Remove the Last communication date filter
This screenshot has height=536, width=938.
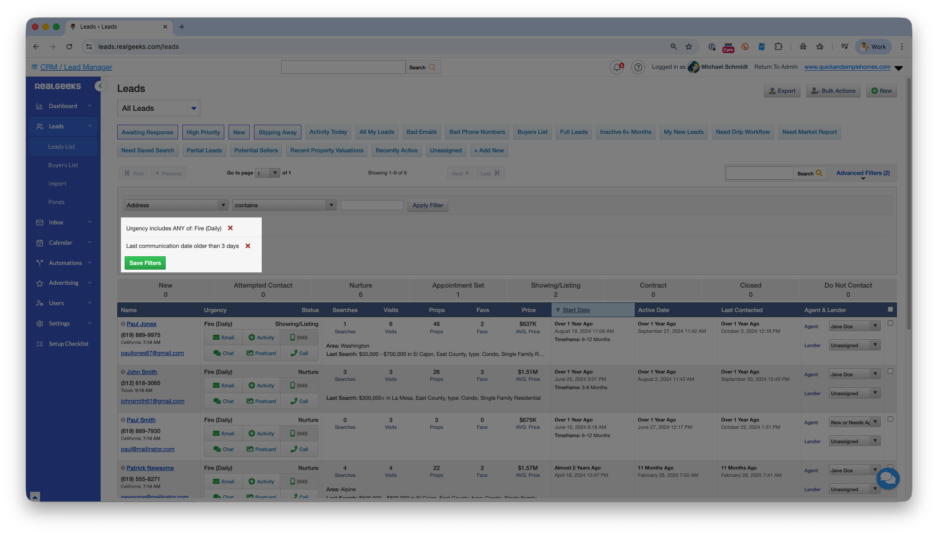tap(248, 246)
